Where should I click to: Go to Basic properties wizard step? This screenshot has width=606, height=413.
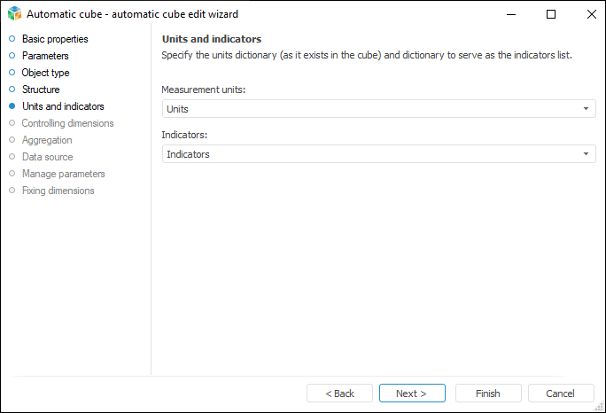coord(55,39)
